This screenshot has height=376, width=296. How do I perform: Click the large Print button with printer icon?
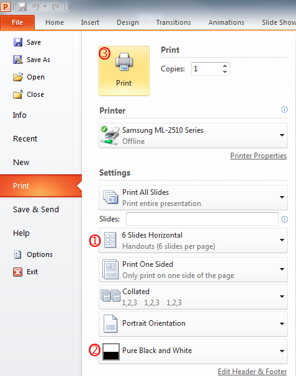tap(124, 71)
